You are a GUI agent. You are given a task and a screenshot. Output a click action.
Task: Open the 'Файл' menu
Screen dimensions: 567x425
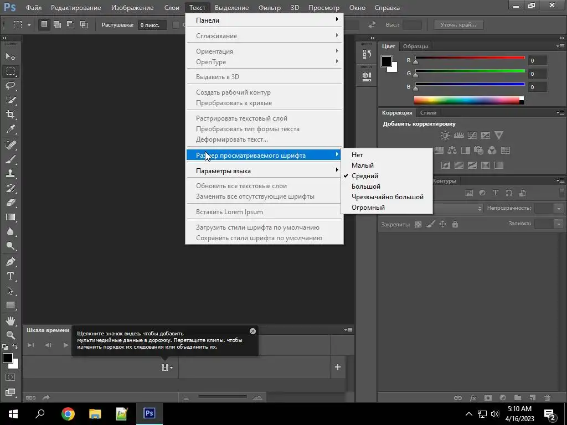click(x=34, y=8)
